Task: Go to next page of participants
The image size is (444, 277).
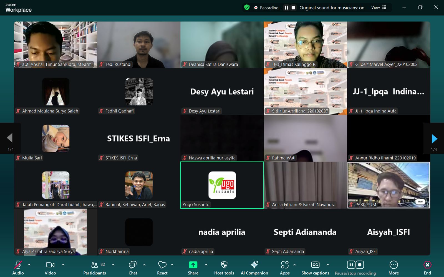Action: 434,138
